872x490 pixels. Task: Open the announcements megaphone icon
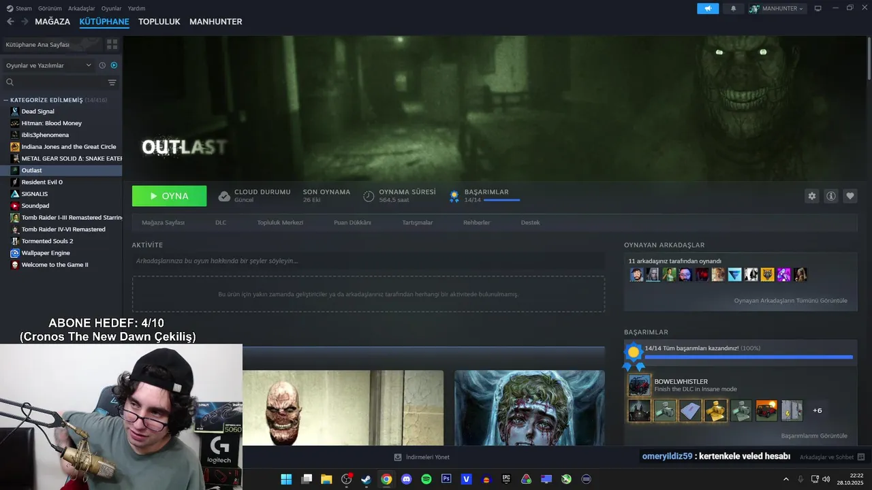point(708,8)
